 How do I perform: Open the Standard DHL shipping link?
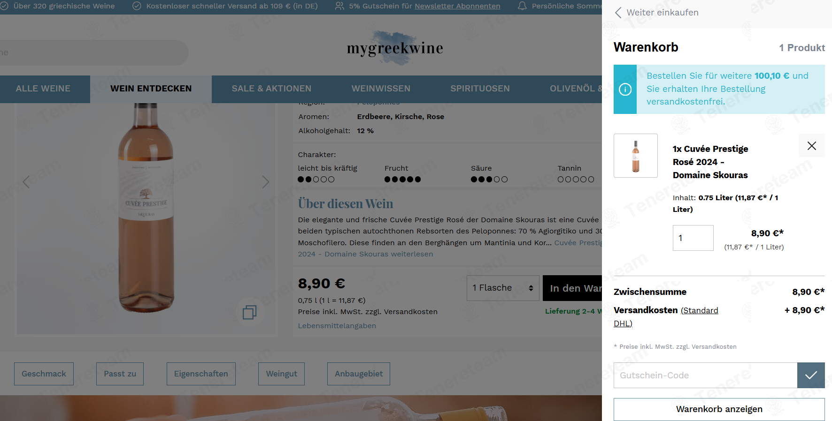point(666,317)
